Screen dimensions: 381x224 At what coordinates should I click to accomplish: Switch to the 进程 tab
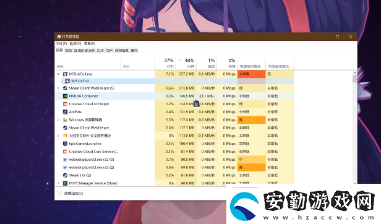click(x=59, y=50)
